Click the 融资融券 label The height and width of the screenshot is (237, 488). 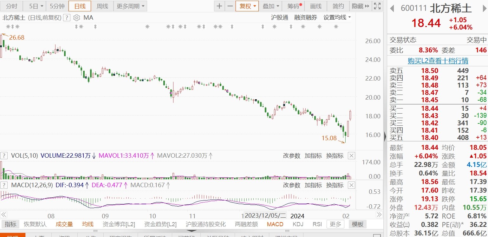coord(306,17)
